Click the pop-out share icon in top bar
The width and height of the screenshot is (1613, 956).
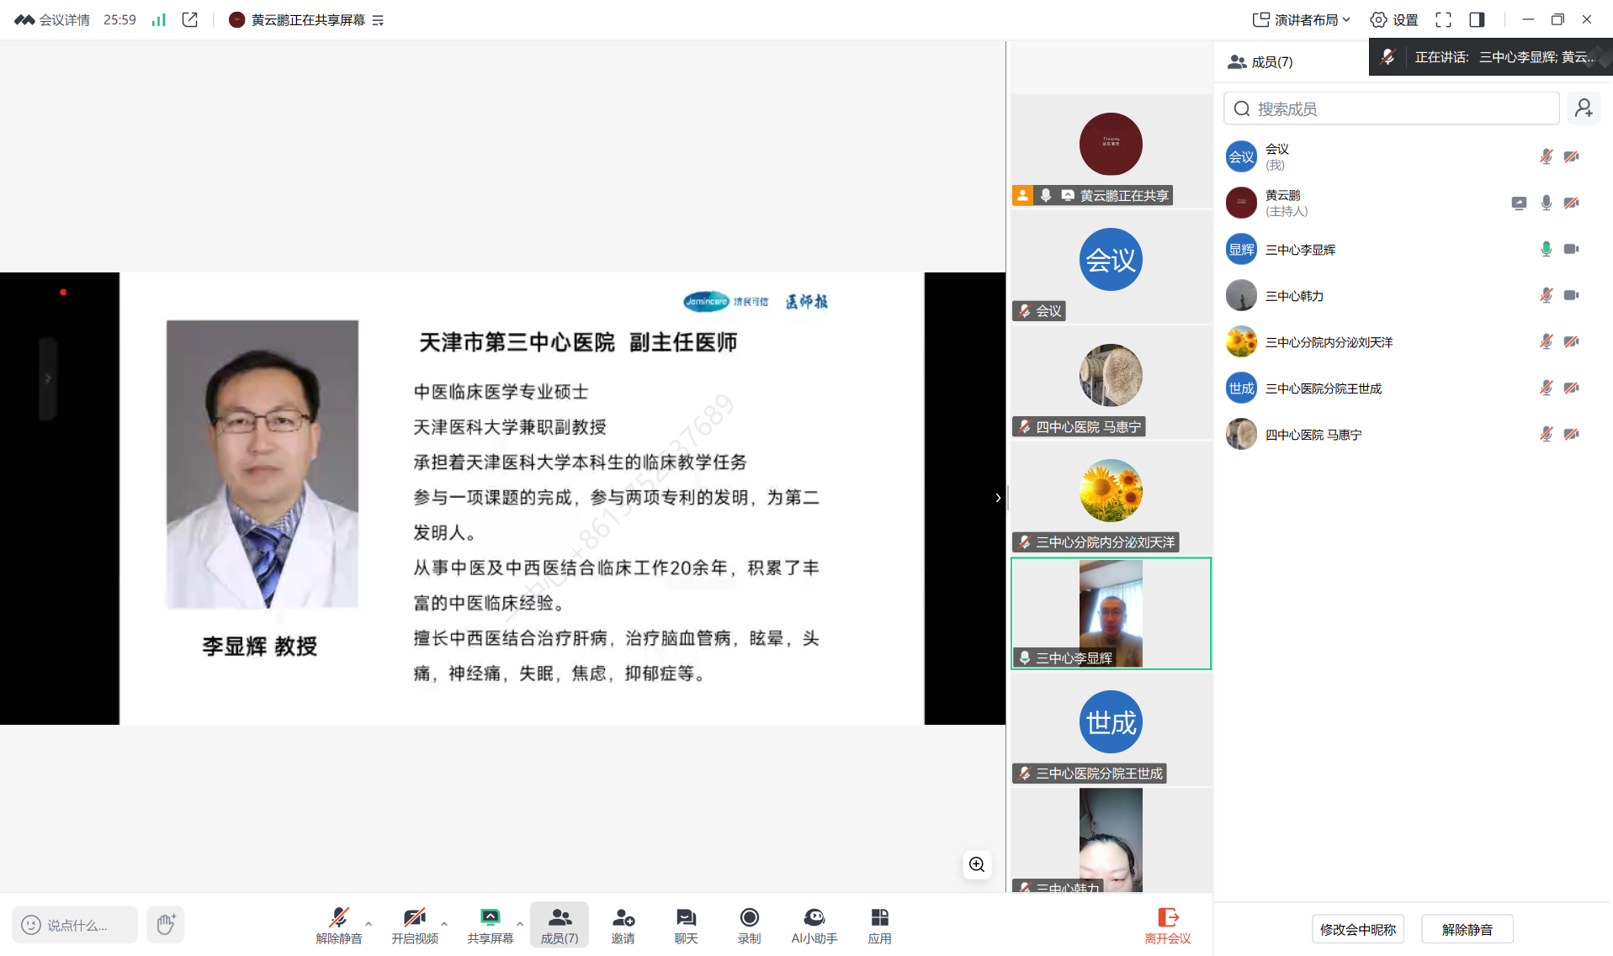coord(190,19)
